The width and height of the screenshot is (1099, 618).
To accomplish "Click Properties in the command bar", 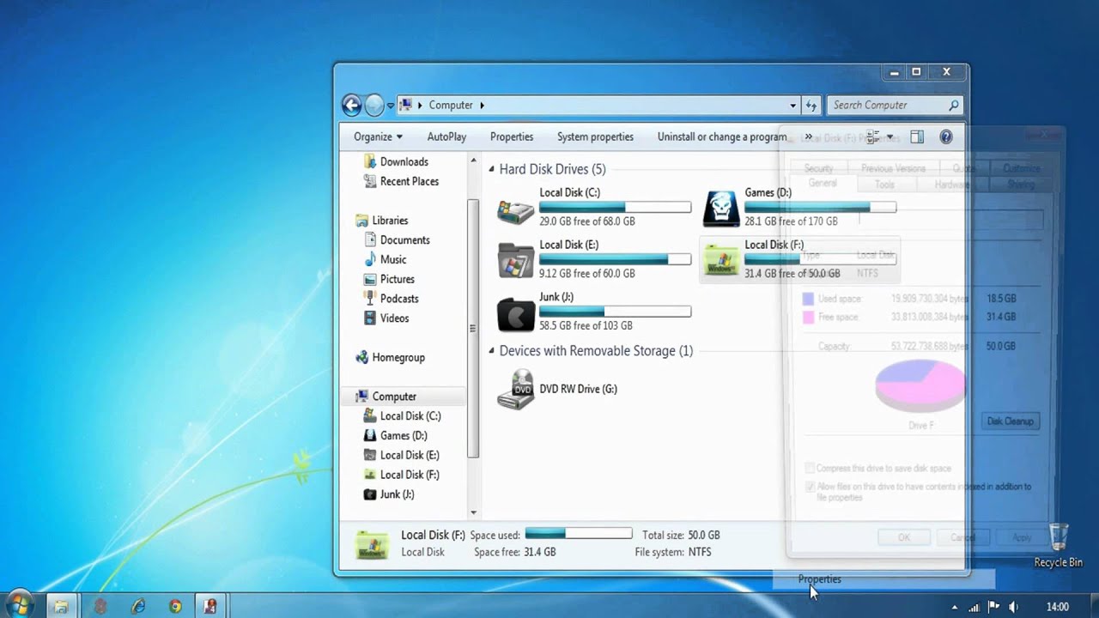I will (512, 136).
